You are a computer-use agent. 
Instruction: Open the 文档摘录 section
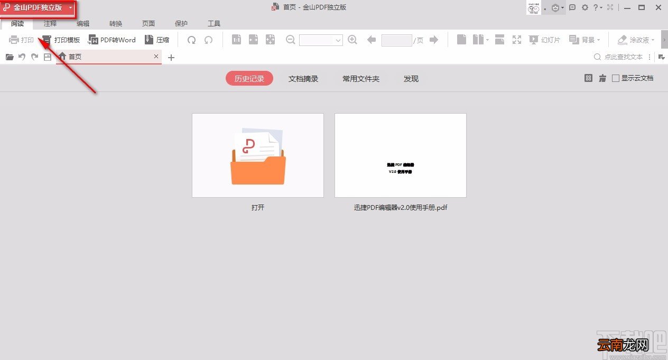click(x=303, y=79)
